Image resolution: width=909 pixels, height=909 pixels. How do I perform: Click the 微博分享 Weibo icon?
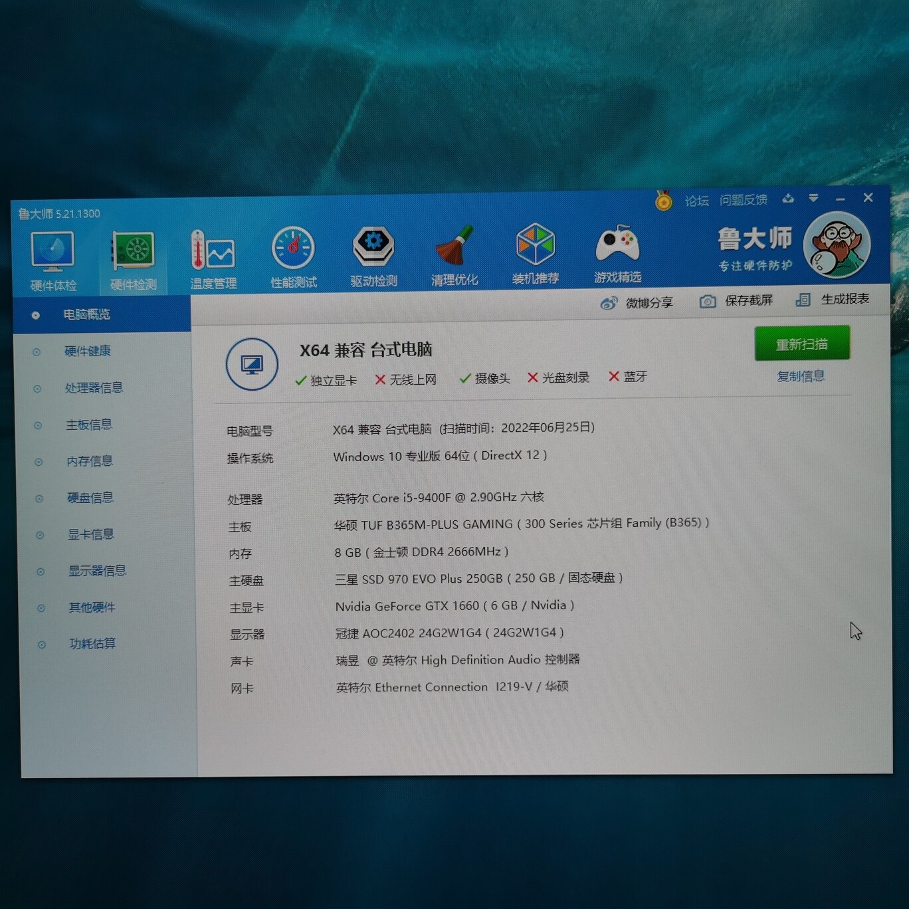pyautogui.click(x=608, y=304)
